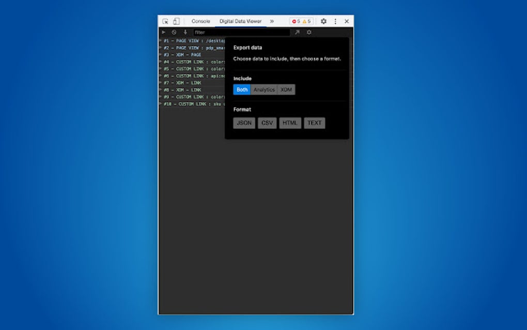Open the three-dot customize menu
The height and width of the screenshot is (330, 527).
coord(336,21)
